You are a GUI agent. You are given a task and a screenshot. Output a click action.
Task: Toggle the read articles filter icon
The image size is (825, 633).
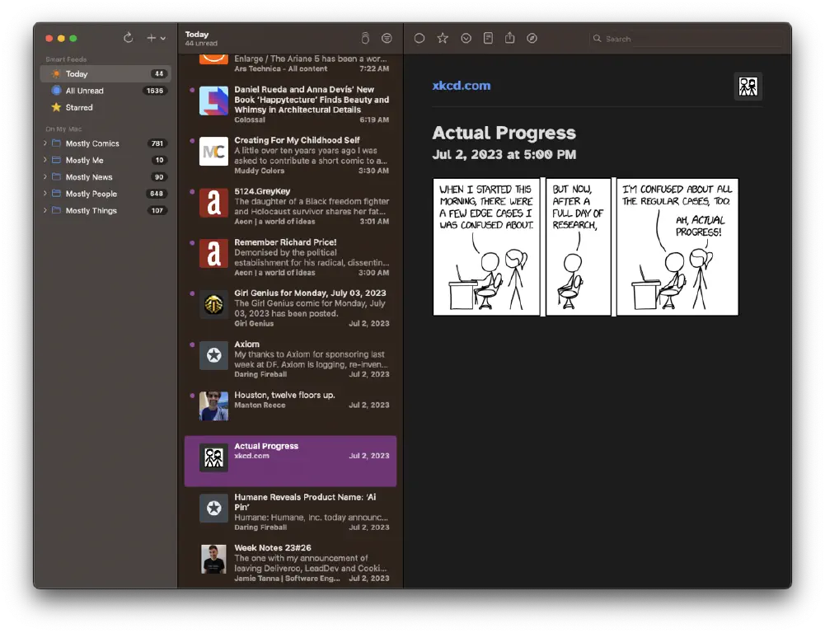click(x=387, y=38)
